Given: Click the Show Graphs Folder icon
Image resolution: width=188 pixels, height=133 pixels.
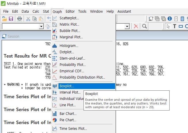Looking at the screenshot, I should (x=164, y=19).
